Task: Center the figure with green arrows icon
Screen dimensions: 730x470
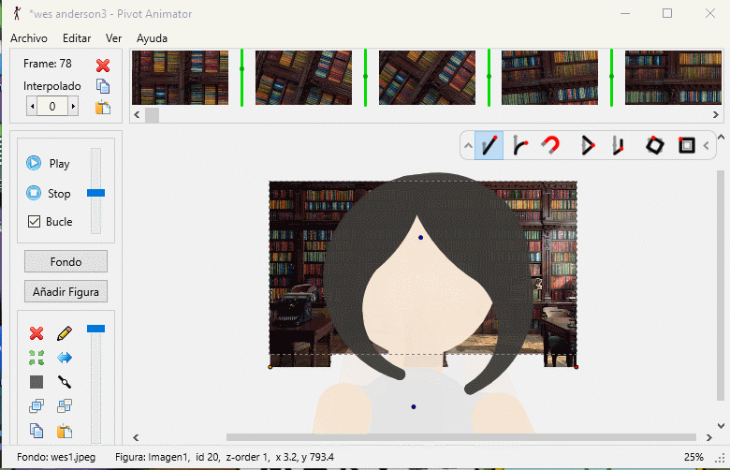Action: click(36, 358)
